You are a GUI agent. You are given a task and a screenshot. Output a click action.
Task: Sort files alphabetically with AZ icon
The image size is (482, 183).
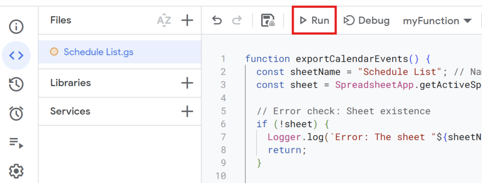point(164,20)
